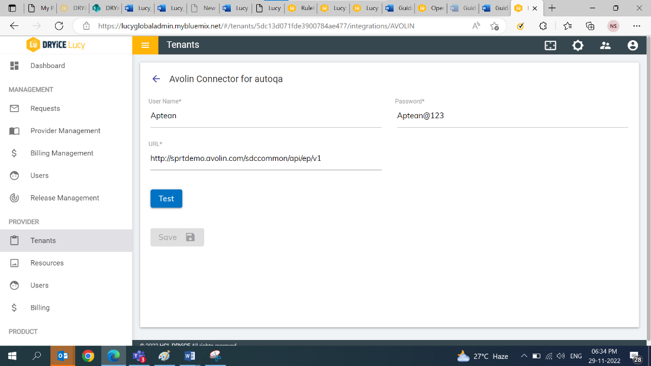This screenshot has width=651, height=366.
Task: Show hidden system tray icons
Action: pos(524,356)
